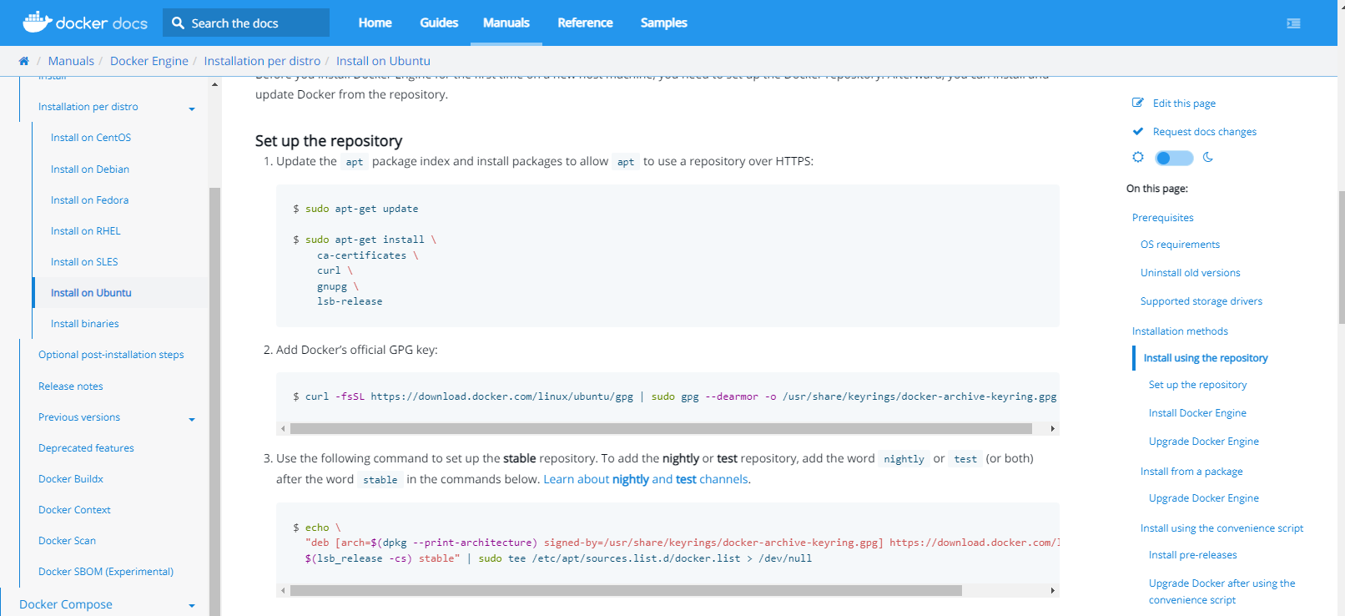Click the moon dark-mode icon
The height and width of the screenshot is (616, 1345).
click(1208, 157)
